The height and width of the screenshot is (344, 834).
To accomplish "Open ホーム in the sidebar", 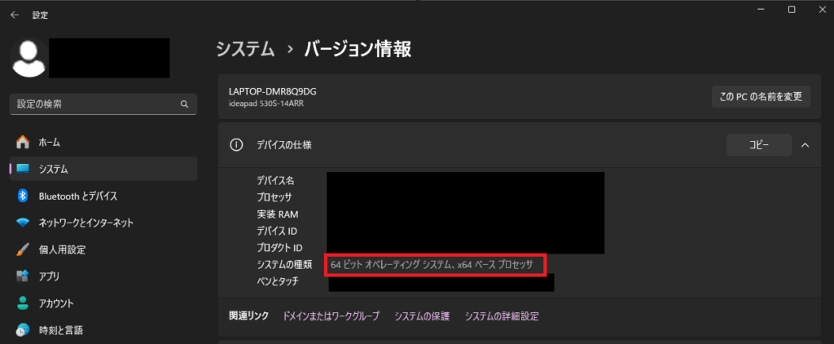I will click(x=103, y=142).
